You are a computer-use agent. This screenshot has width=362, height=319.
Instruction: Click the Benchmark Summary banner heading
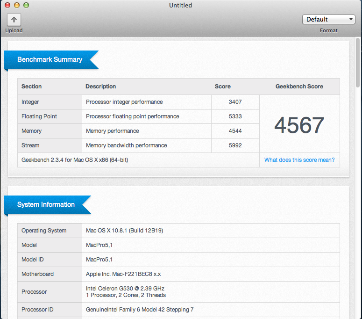50,59
